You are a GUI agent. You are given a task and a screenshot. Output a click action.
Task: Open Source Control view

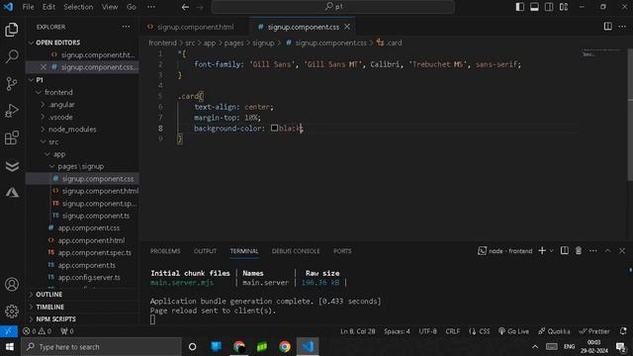tap(12, 83)
